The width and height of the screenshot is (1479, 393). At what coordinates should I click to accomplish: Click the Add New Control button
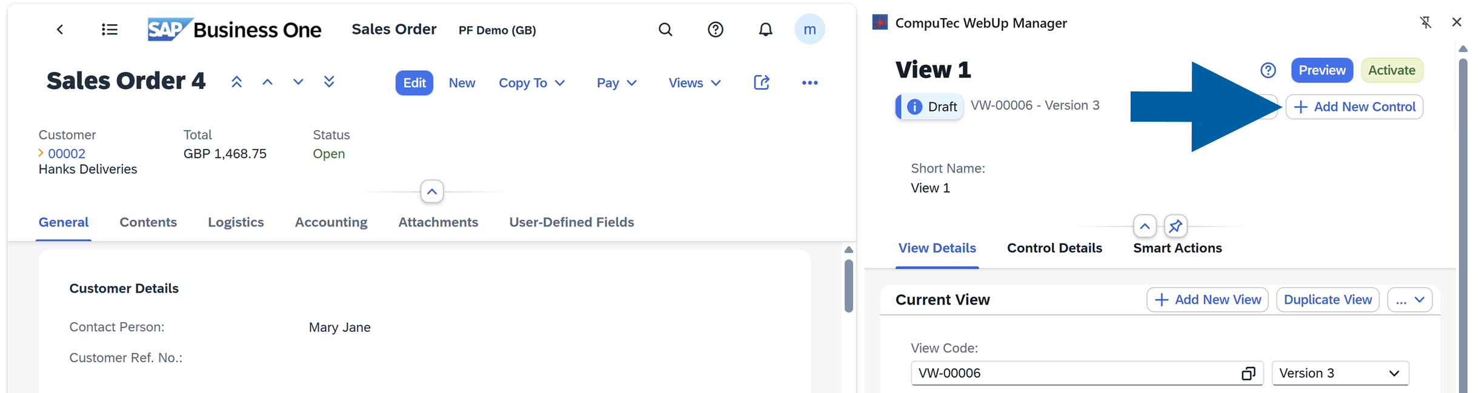[1354, 107]
